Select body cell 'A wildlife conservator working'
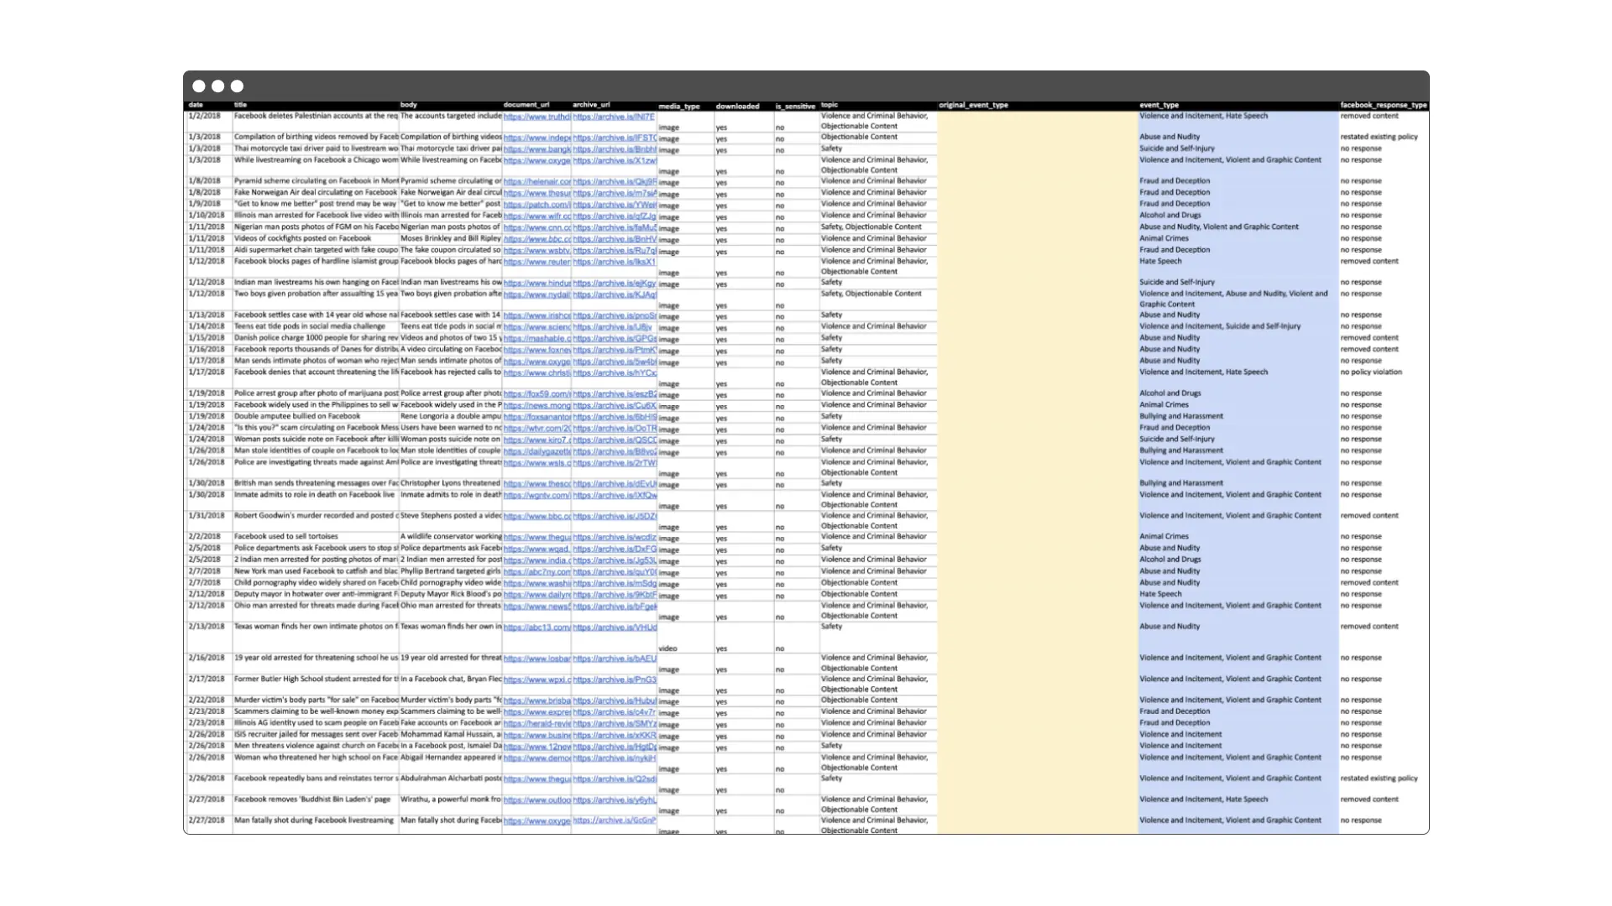This screenshot has width=1612, height=906. [450, 536]
